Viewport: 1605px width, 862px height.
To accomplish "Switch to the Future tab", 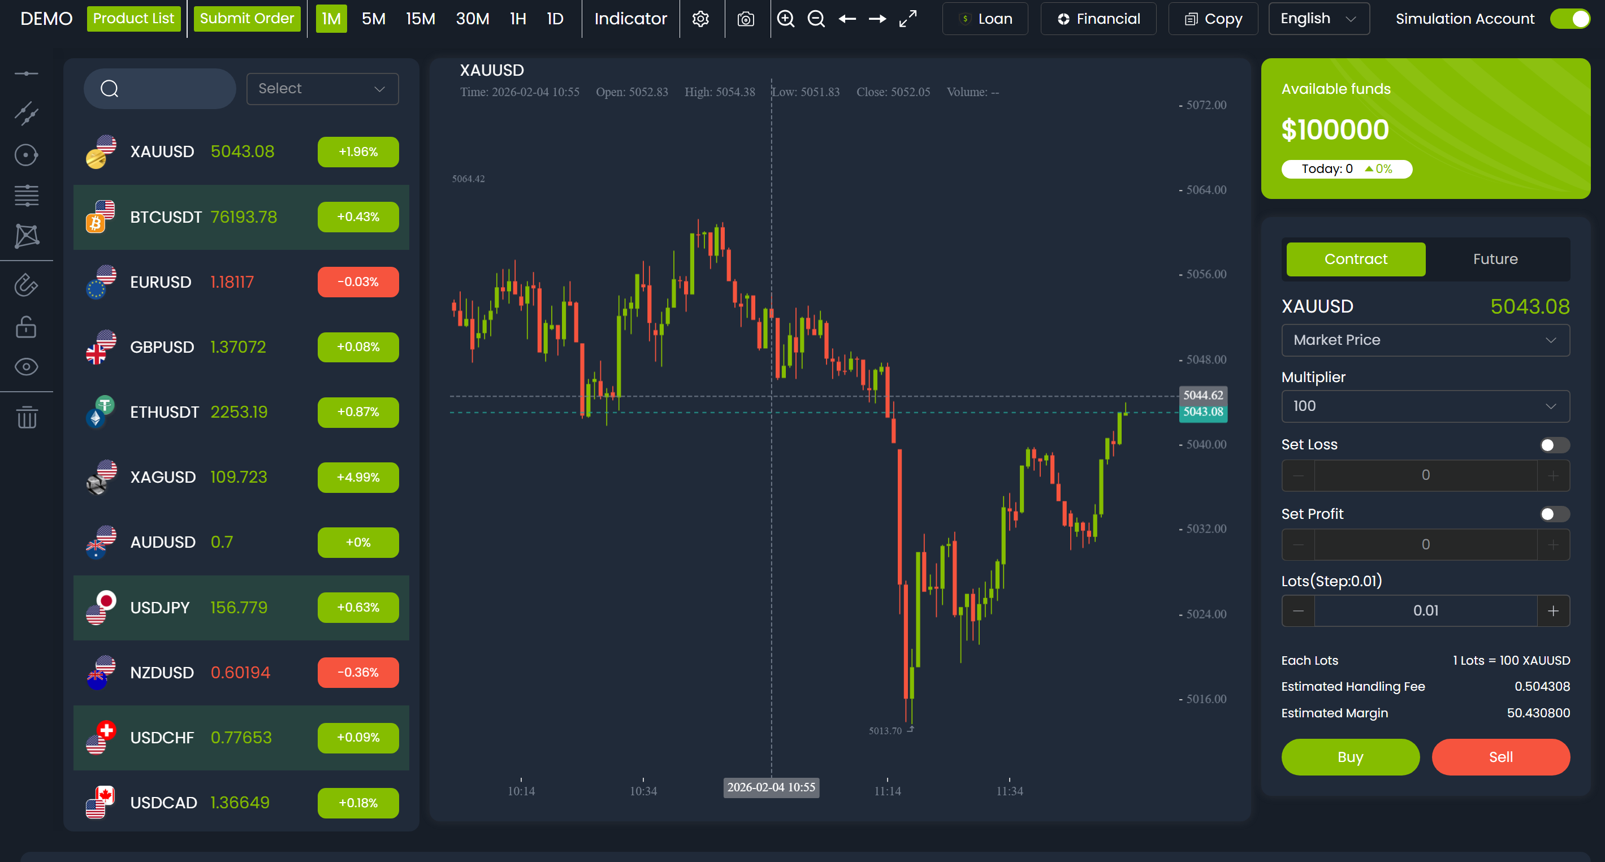I will point(1495,259).
